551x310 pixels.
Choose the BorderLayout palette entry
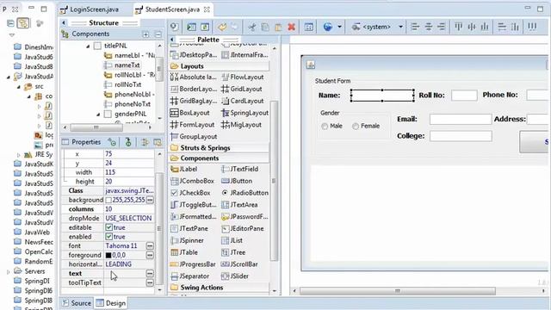point(194,89)
